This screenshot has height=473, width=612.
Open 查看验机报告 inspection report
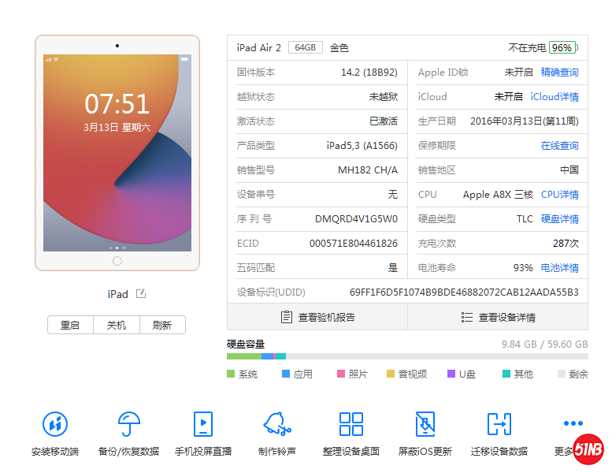[317, 317]
